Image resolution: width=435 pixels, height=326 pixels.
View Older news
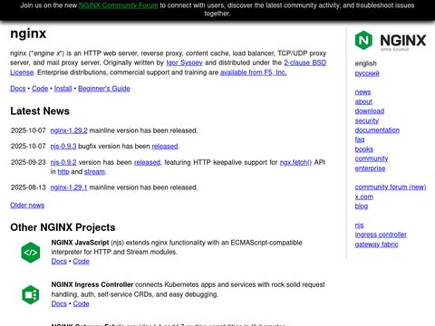click(27, 206)
